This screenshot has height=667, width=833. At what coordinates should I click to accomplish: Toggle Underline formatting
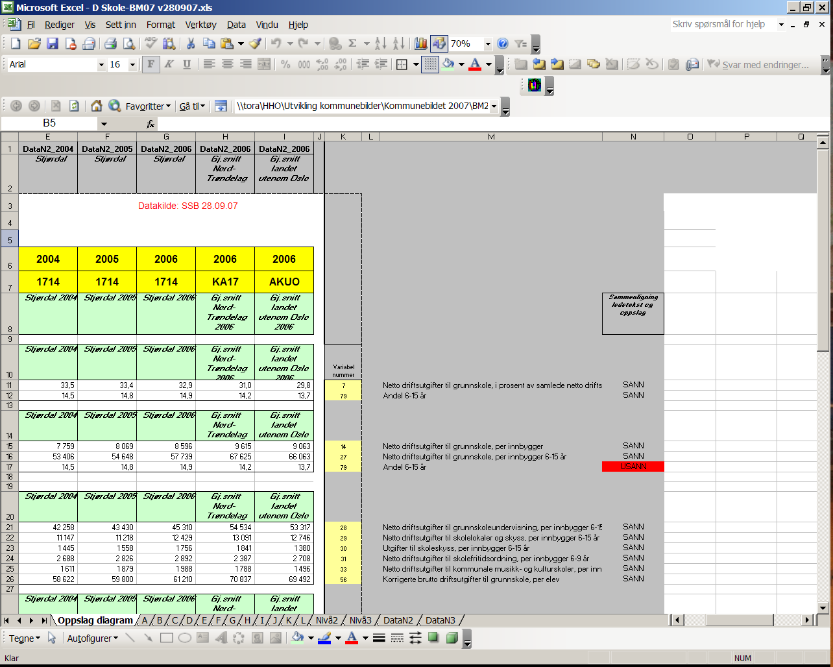187,64
